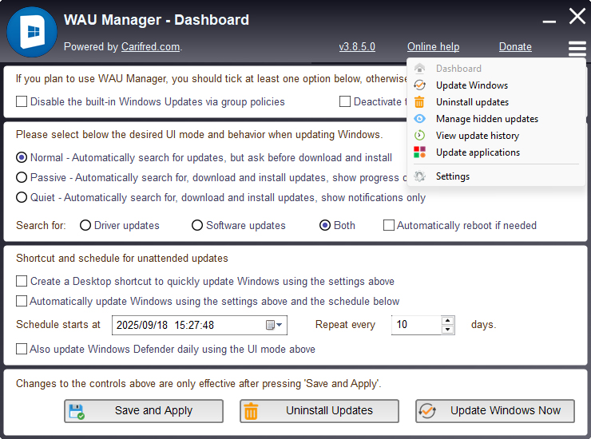Viewport: 591px width, 439px height.
Task: Increase the repeat days value with up arrow
Action: click(x=447, y=321)
